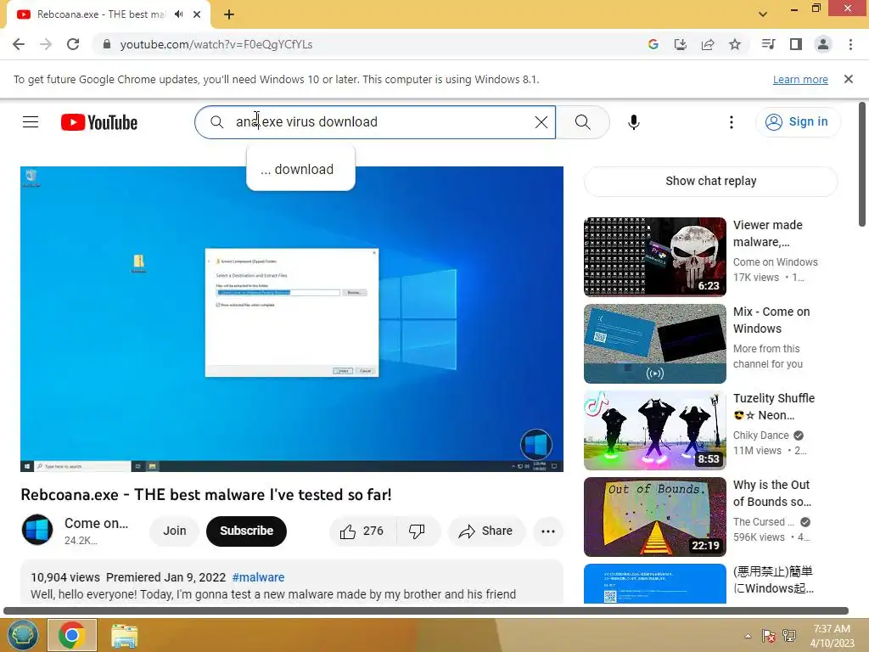
Task: Click the 'Mix - Come on Windows' title
Action: tap(771, 320)
